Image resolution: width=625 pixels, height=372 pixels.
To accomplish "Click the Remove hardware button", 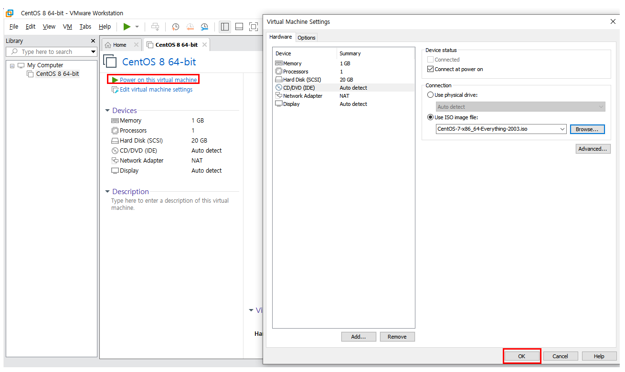I will [x=397, y=337].
